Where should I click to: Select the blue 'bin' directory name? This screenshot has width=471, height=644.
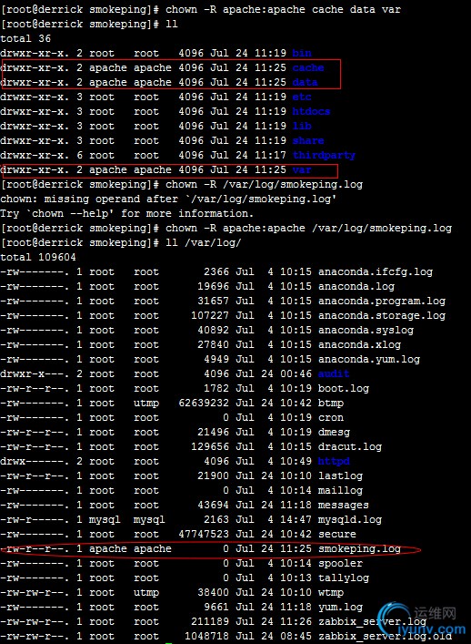click(x=302, y=53)
